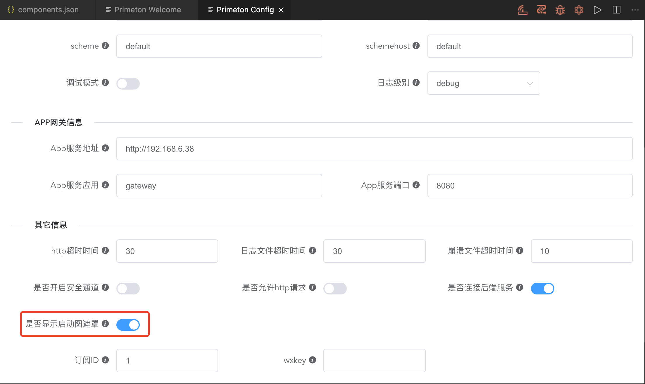
Task: Enable the 调试模式 toggle
Action: [x=128, y=84]
